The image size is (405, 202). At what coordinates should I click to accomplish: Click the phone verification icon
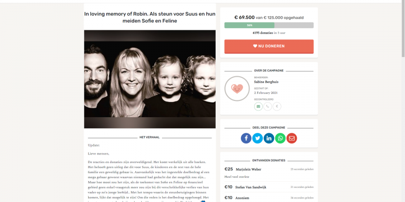coord(268,107)
